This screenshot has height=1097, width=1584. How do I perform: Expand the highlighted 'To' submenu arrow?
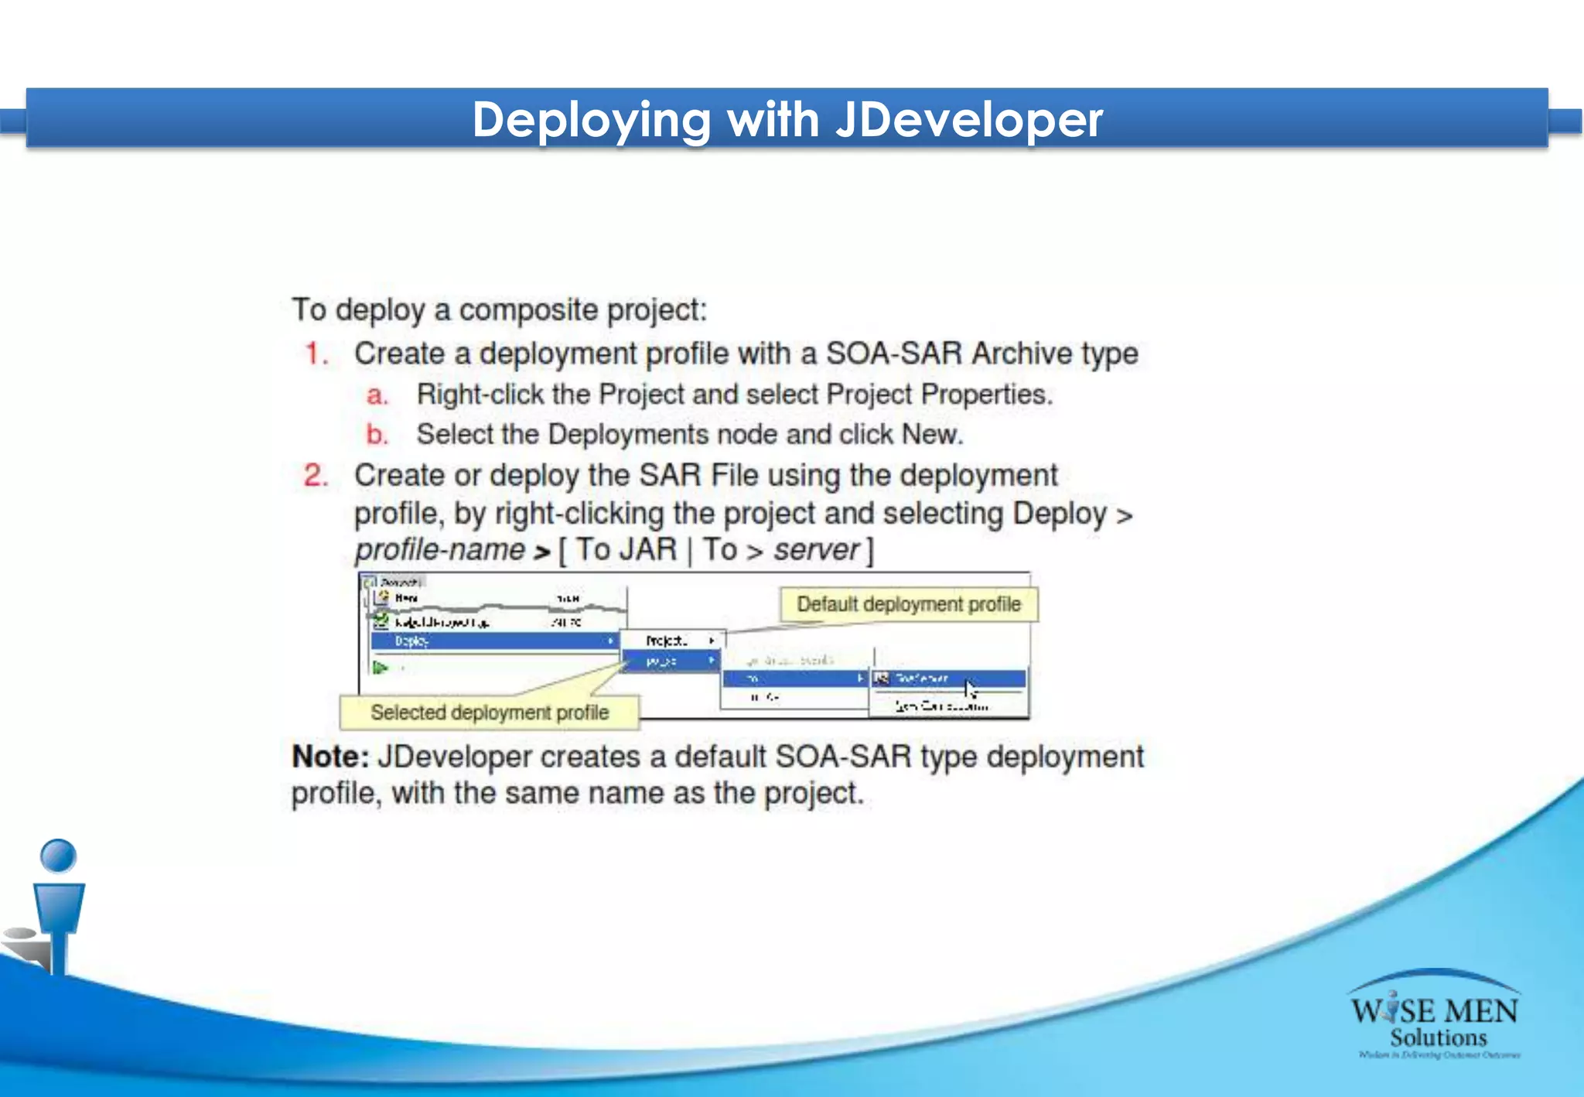tap(860, 678)
